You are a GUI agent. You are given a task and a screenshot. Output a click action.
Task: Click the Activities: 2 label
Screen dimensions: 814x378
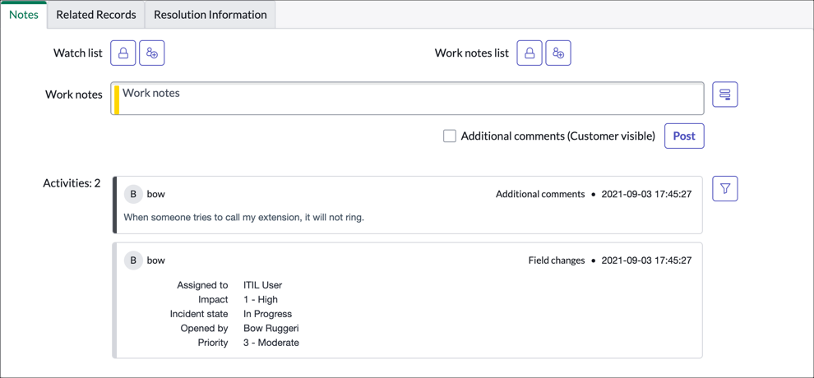pyautogui.click(x=72, y=183)
